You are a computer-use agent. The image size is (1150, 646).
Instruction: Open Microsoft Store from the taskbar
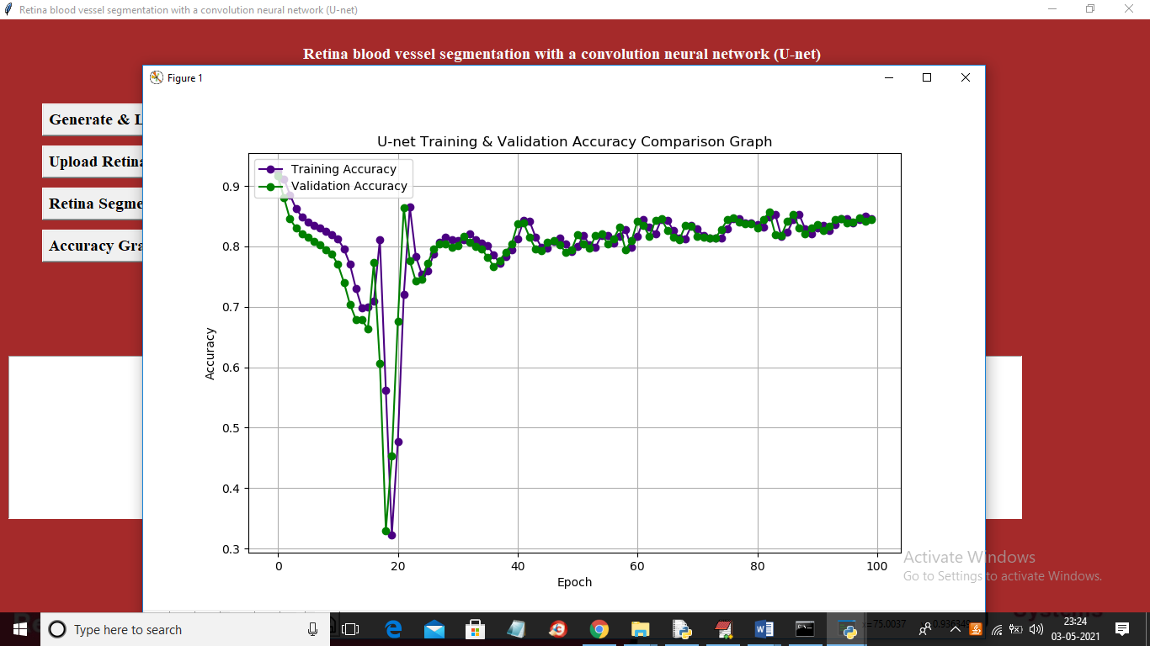(x=476, y=629)
